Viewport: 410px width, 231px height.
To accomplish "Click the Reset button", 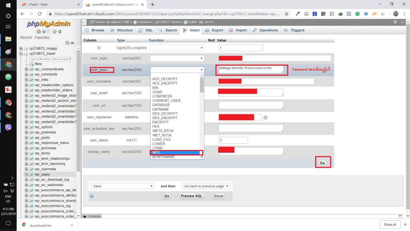I will click(218, 196).
